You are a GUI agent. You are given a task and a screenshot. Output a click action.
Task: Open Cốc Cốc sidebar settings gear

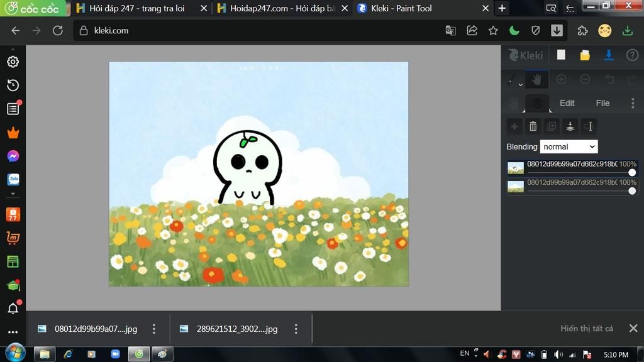coord(13,62)
